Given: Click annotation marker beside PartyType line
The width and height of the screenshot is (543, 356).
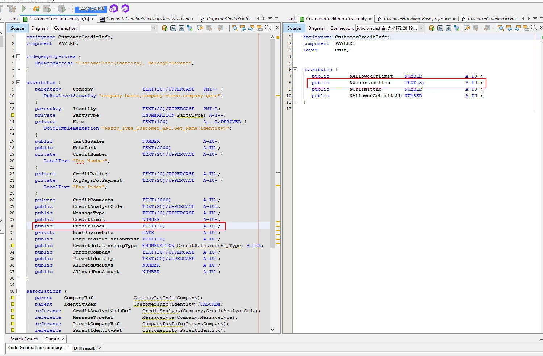Looking at the screenshot, I should pyautogui.click(x=13, y=115).
